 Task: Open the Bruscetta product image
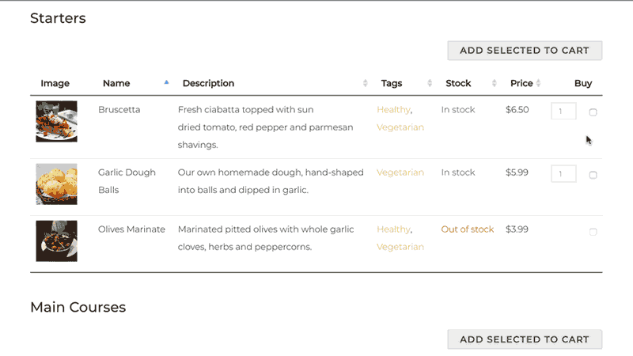(56, 121)
